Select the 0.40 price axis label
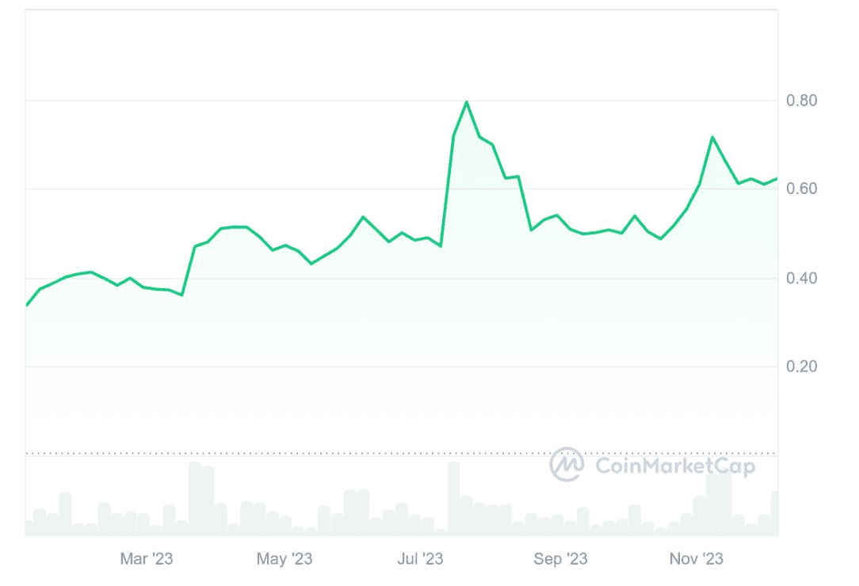This screenshot has width=859, height=586. click(x=801, y=278)
